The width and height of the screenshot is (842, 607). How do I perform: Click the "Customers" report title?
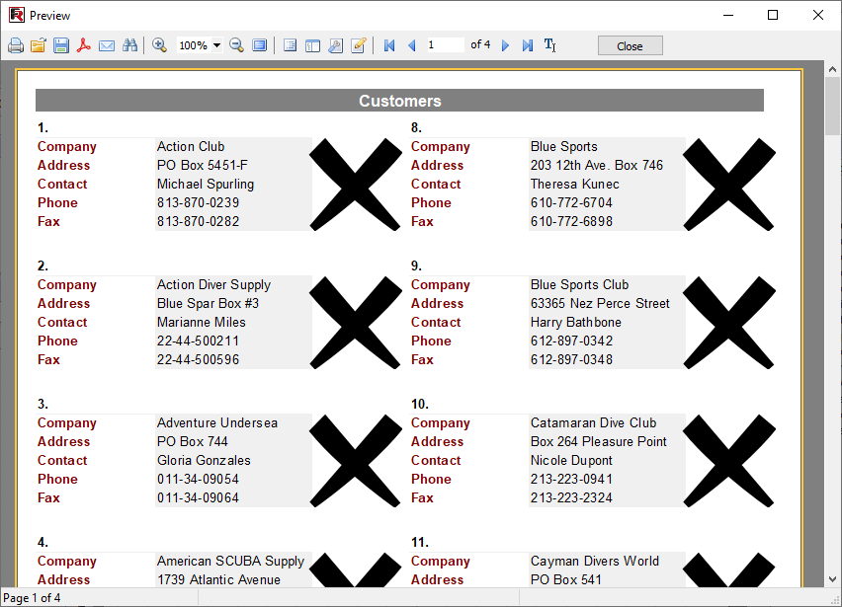[x=400, y=101]
